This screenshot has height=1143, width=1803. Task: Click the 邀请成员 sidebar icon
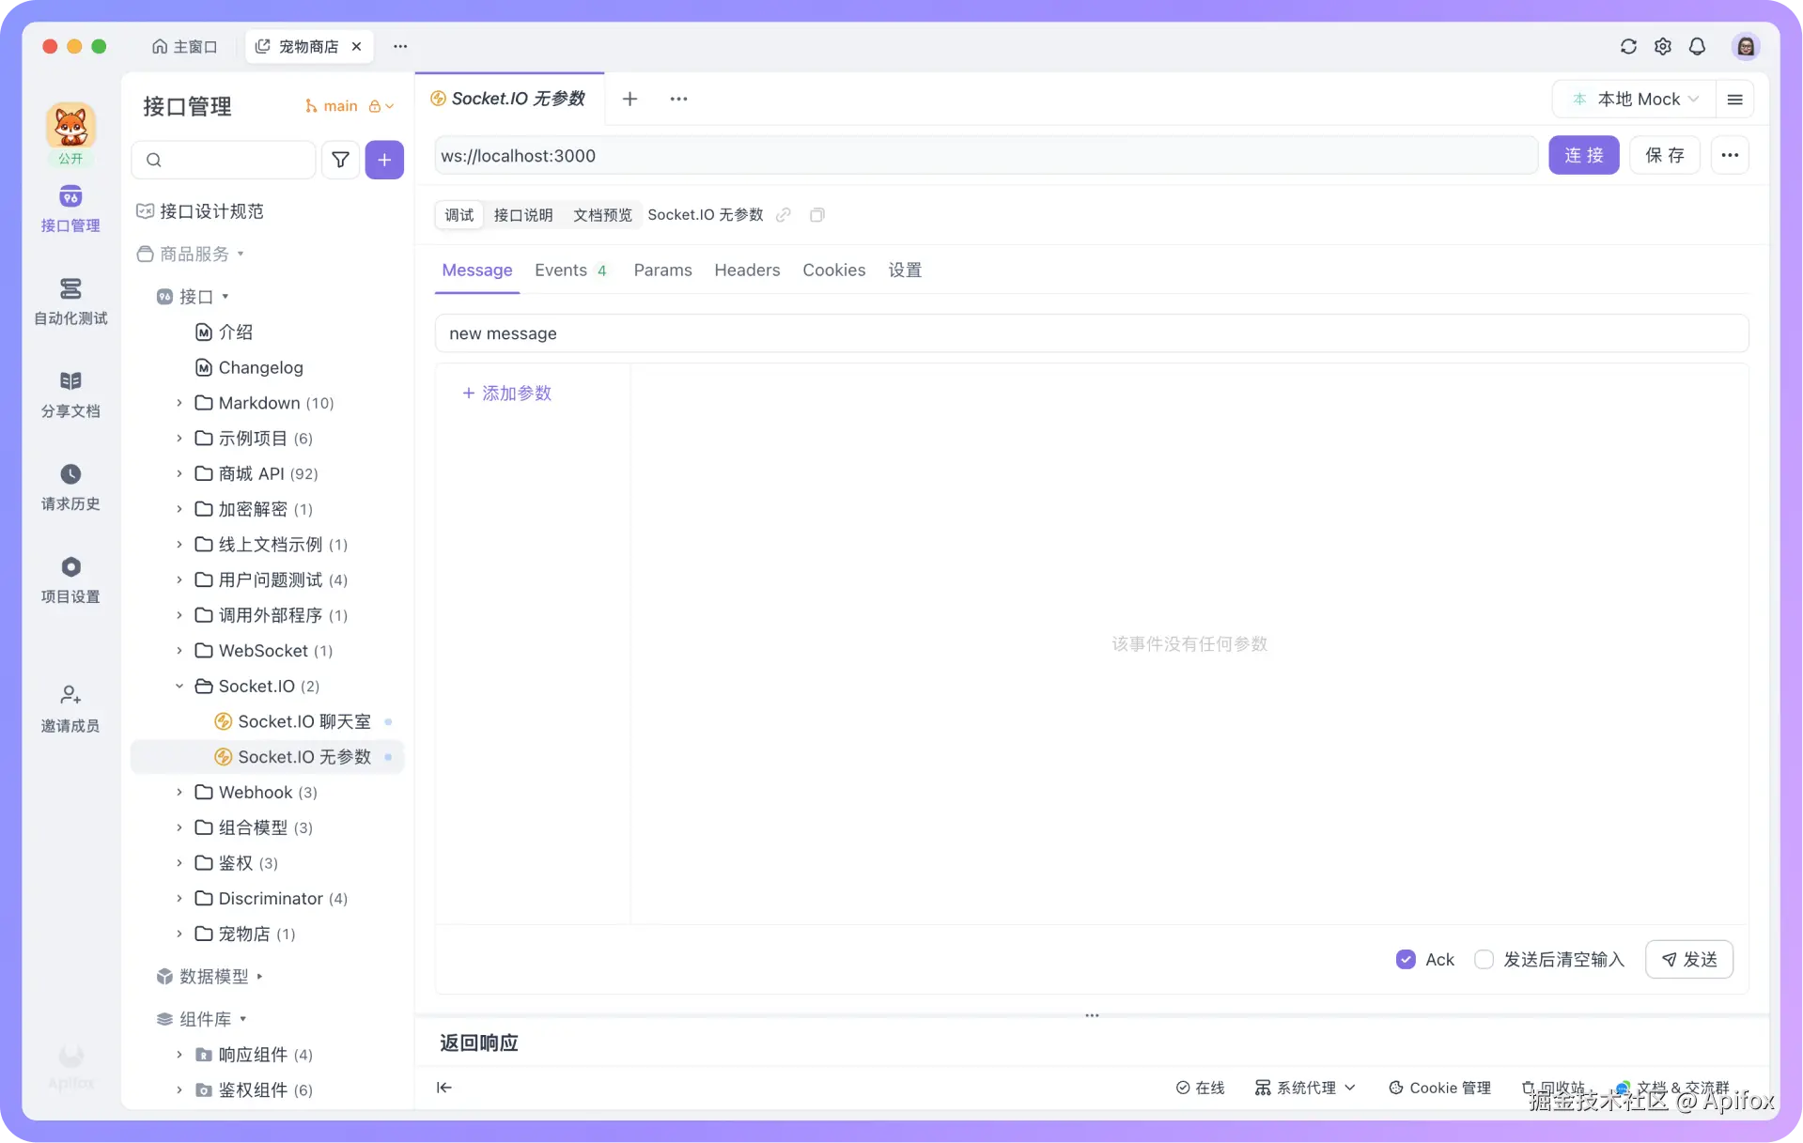(x=70, y=706)
